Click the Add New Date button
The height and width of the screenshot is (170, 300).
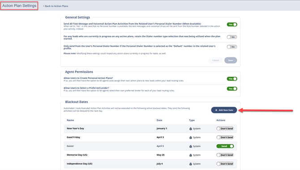click(224, 110)
